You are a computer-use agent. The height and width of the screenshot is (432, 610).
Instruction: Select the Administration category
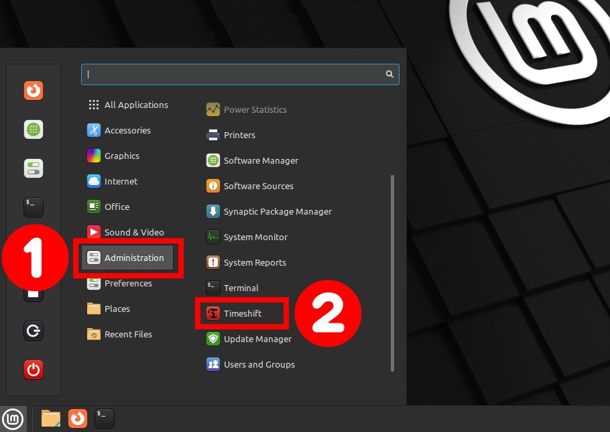click(x=127, y=258)
